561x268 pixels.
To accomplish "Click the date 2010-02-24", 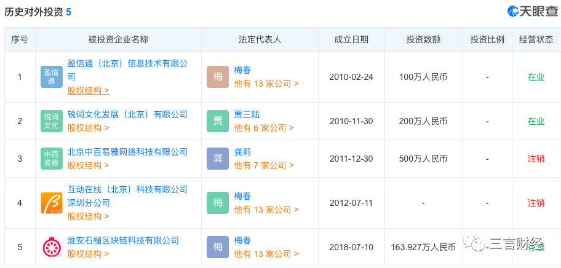I will pyautogui.click(x=351, y=77).
